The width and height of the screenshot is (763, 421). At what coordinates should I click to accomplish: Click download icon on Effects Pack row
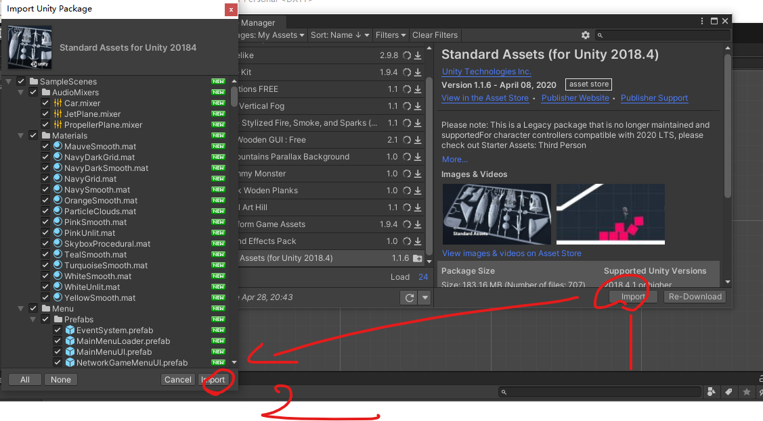(418, 241)
